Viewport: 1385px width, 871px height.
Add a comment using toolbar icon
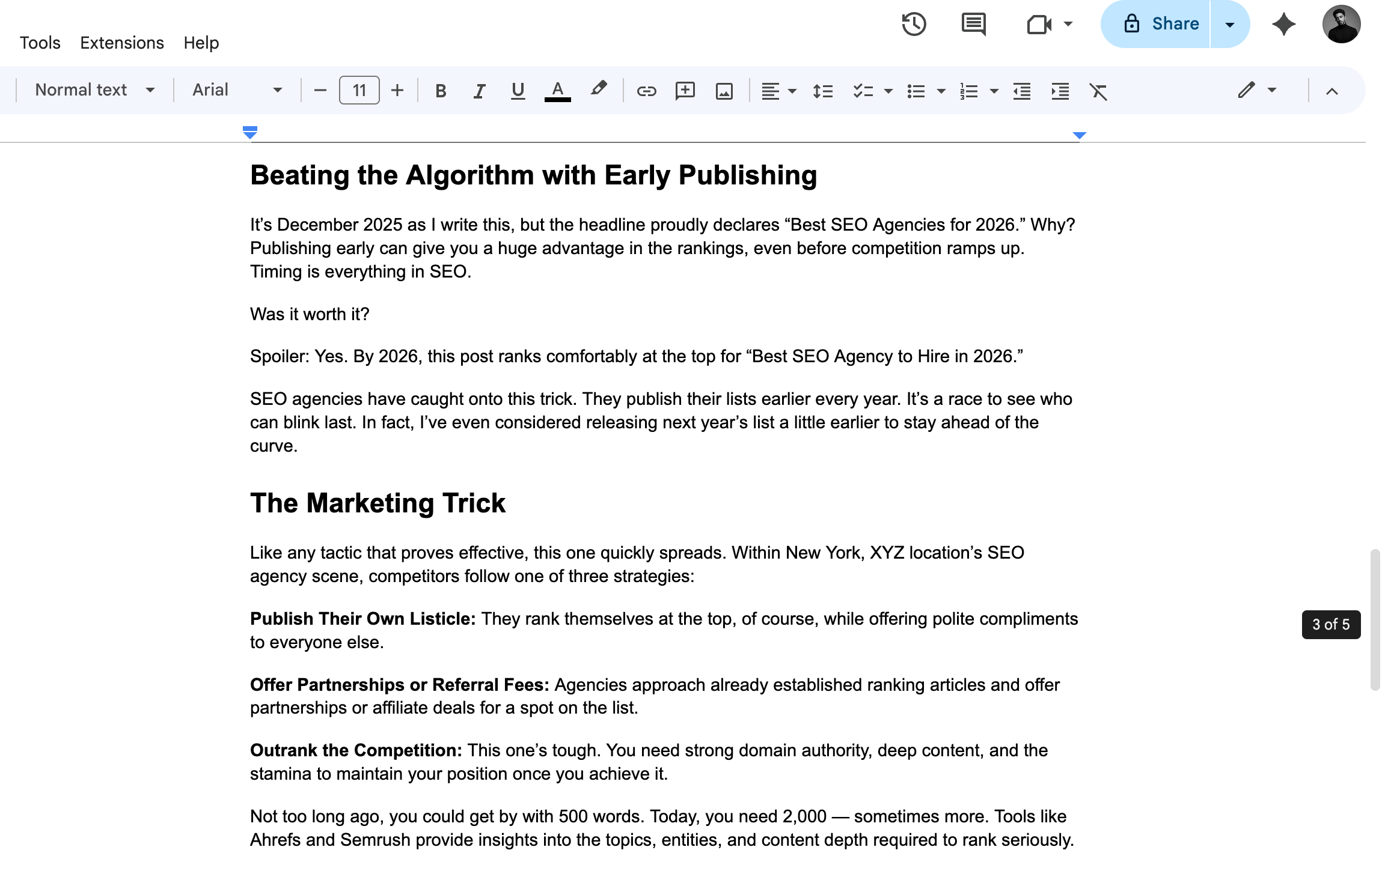[x=685, y=91]
